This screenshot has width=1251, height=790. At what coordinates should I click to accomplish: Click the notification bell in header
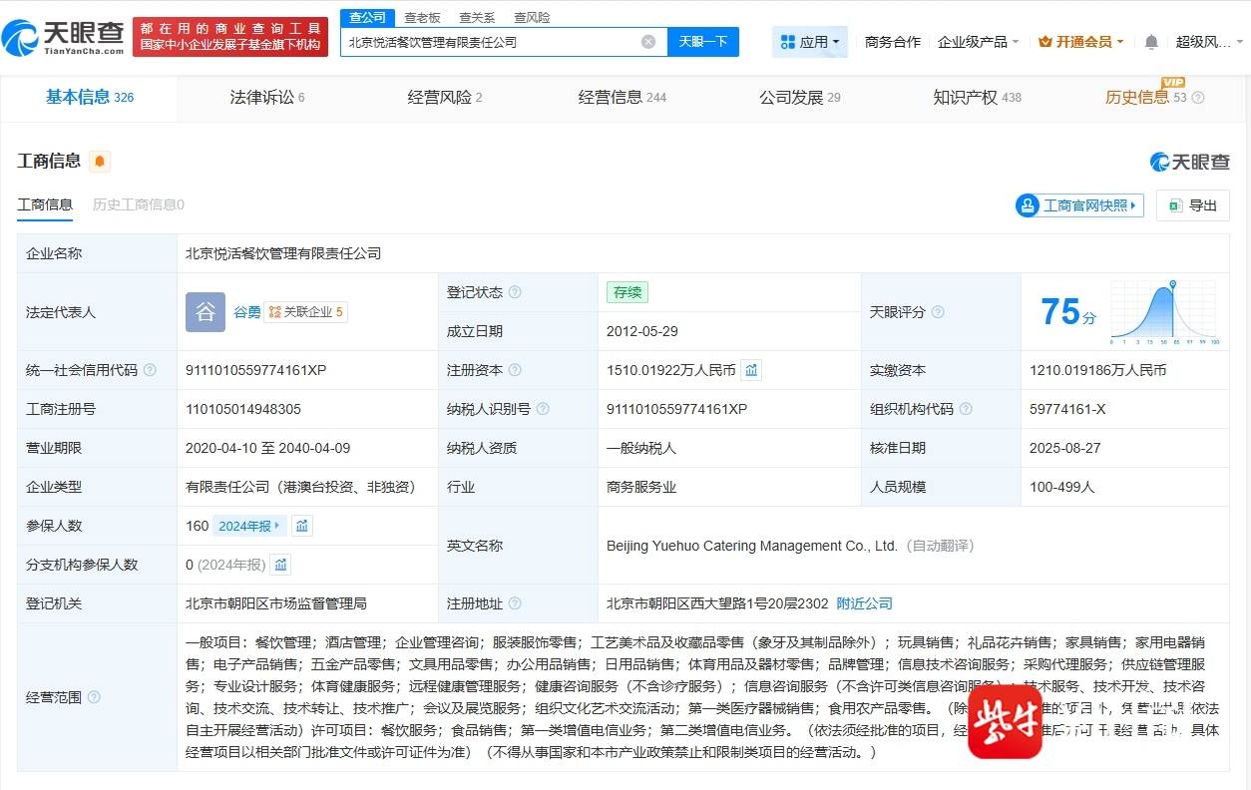pyautogui.click(x=1151, y=42)
